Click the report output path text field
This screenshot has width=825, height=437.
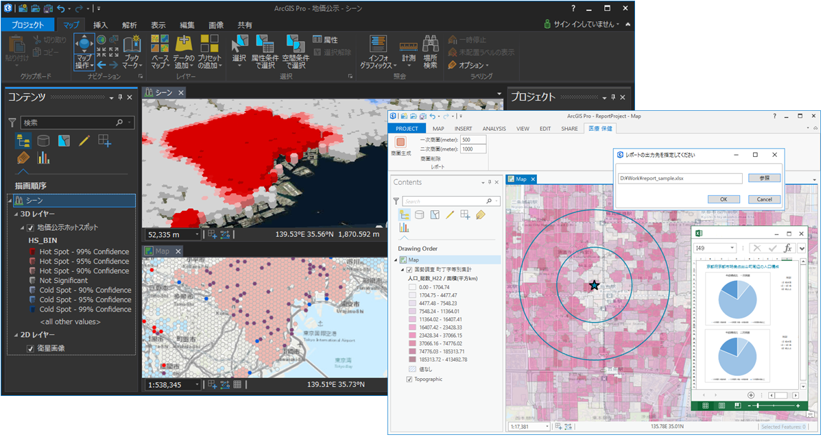click(x=679, y=179)
